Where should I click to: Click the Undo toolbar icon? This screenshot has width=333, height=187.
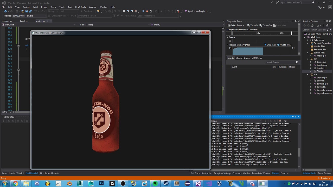pyautogui.click(x=35, y=11)
